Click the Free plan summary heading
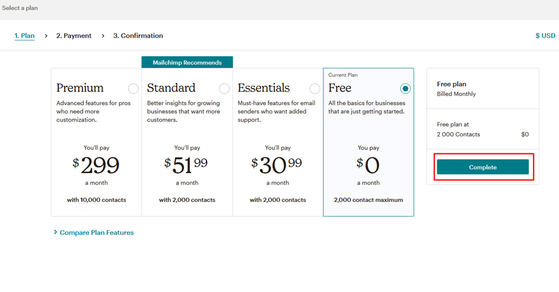This screenshot has height=292, width=559. click(x=451, y=84)
